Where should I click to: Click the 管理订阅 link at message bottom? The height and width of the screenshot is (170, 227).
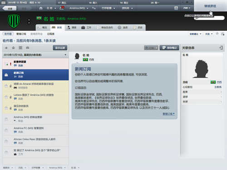pos(168,114)
